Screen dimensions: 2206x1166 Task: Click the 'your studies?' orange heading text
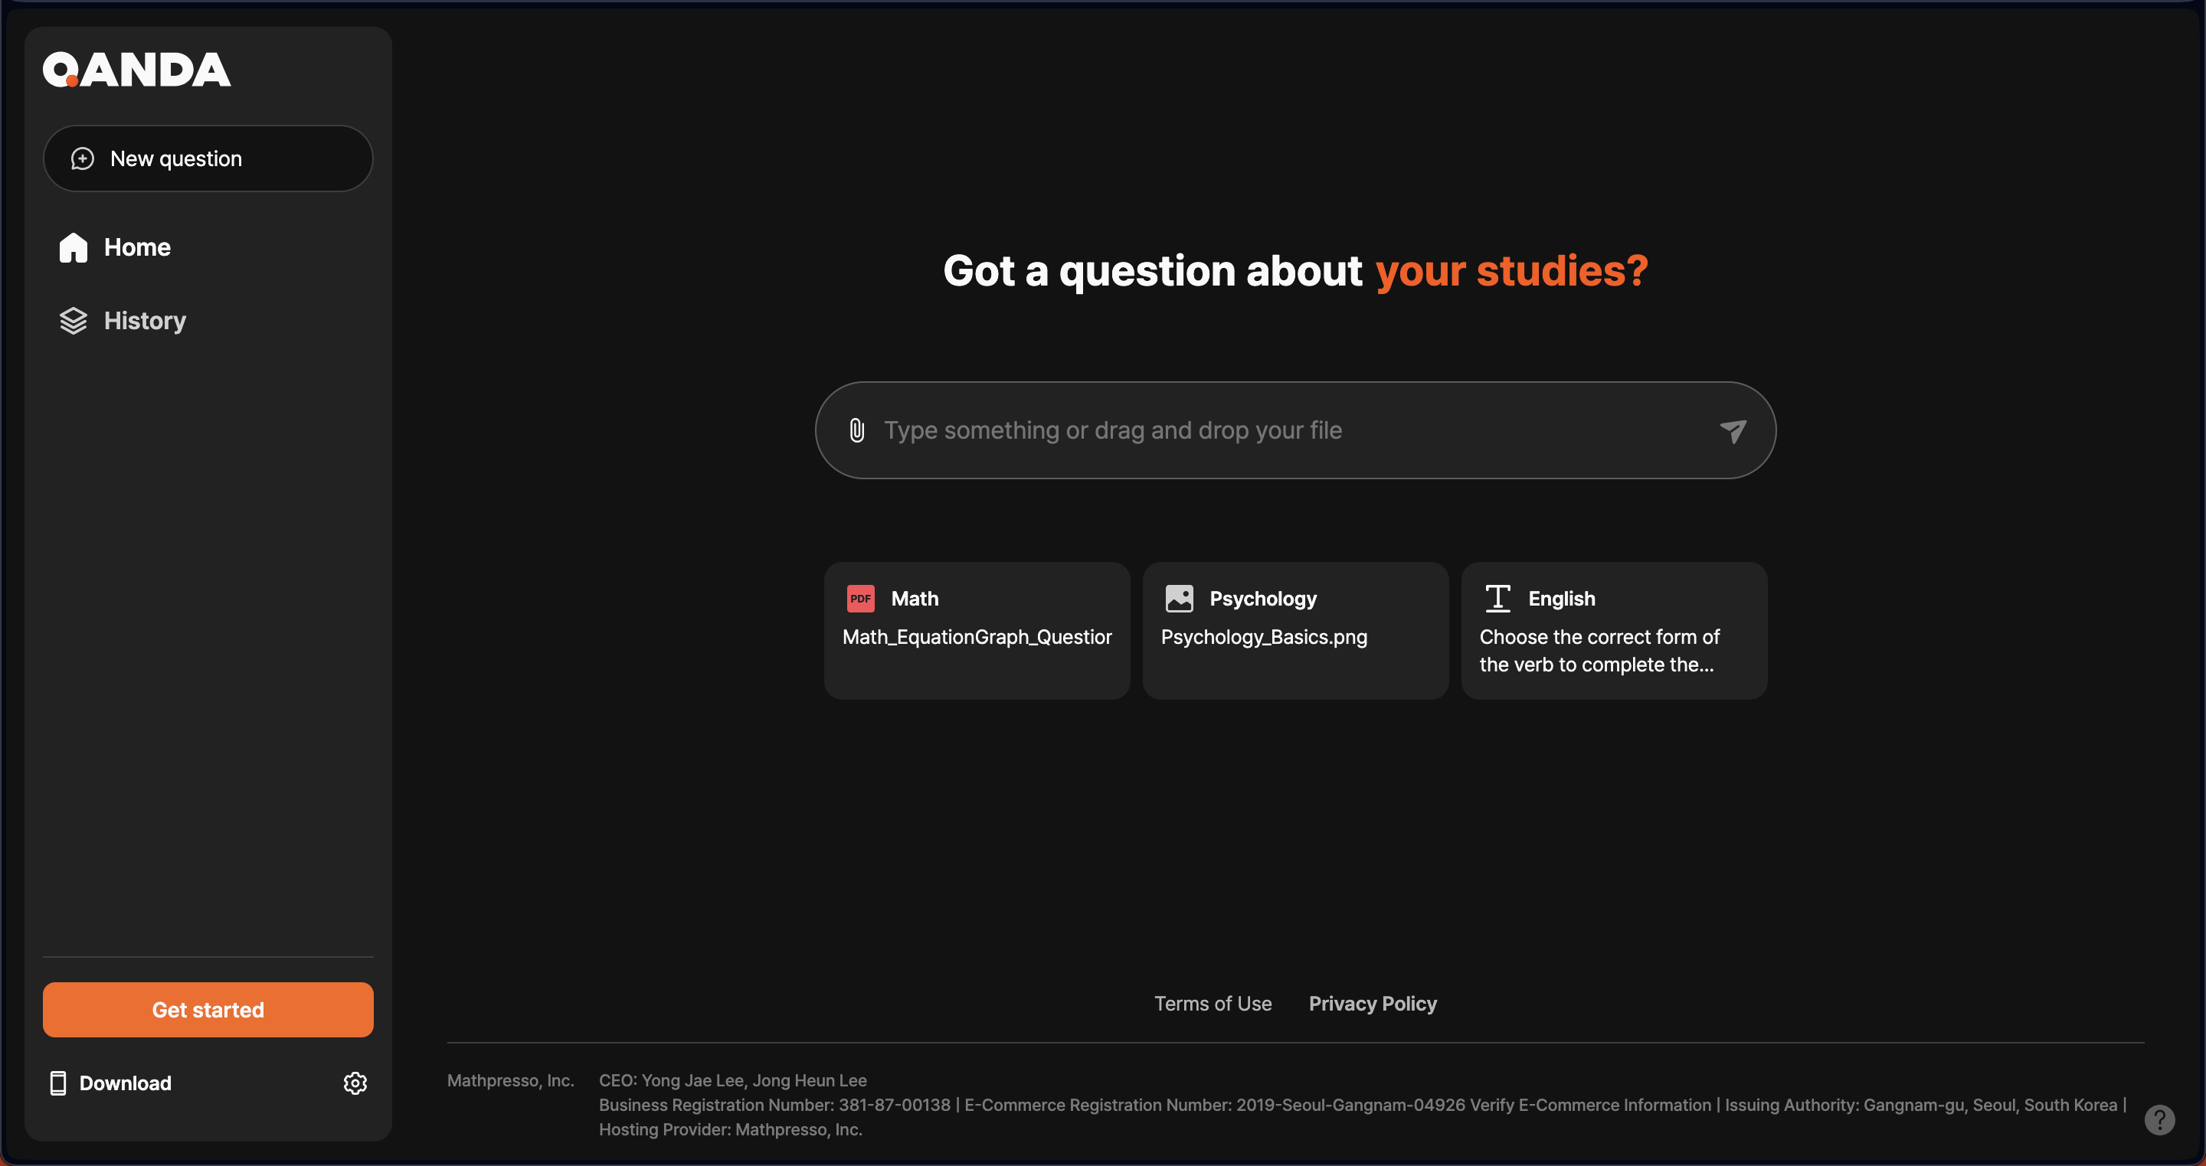(x=1511, y=271)
